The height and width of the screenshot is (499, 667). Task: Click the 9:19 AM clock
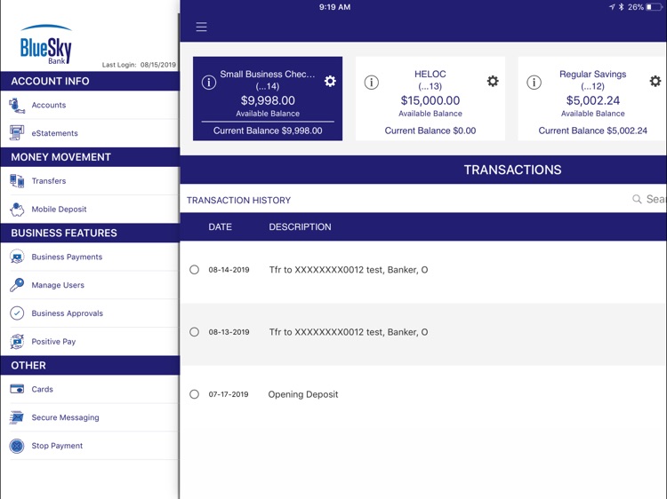coord(334,7)
